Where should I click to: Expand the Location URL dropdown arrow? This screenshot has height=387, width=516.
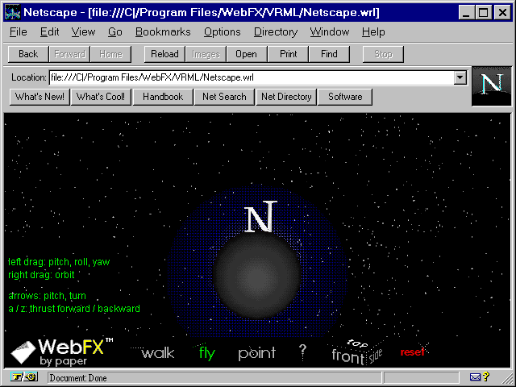(x=460, y=77)
